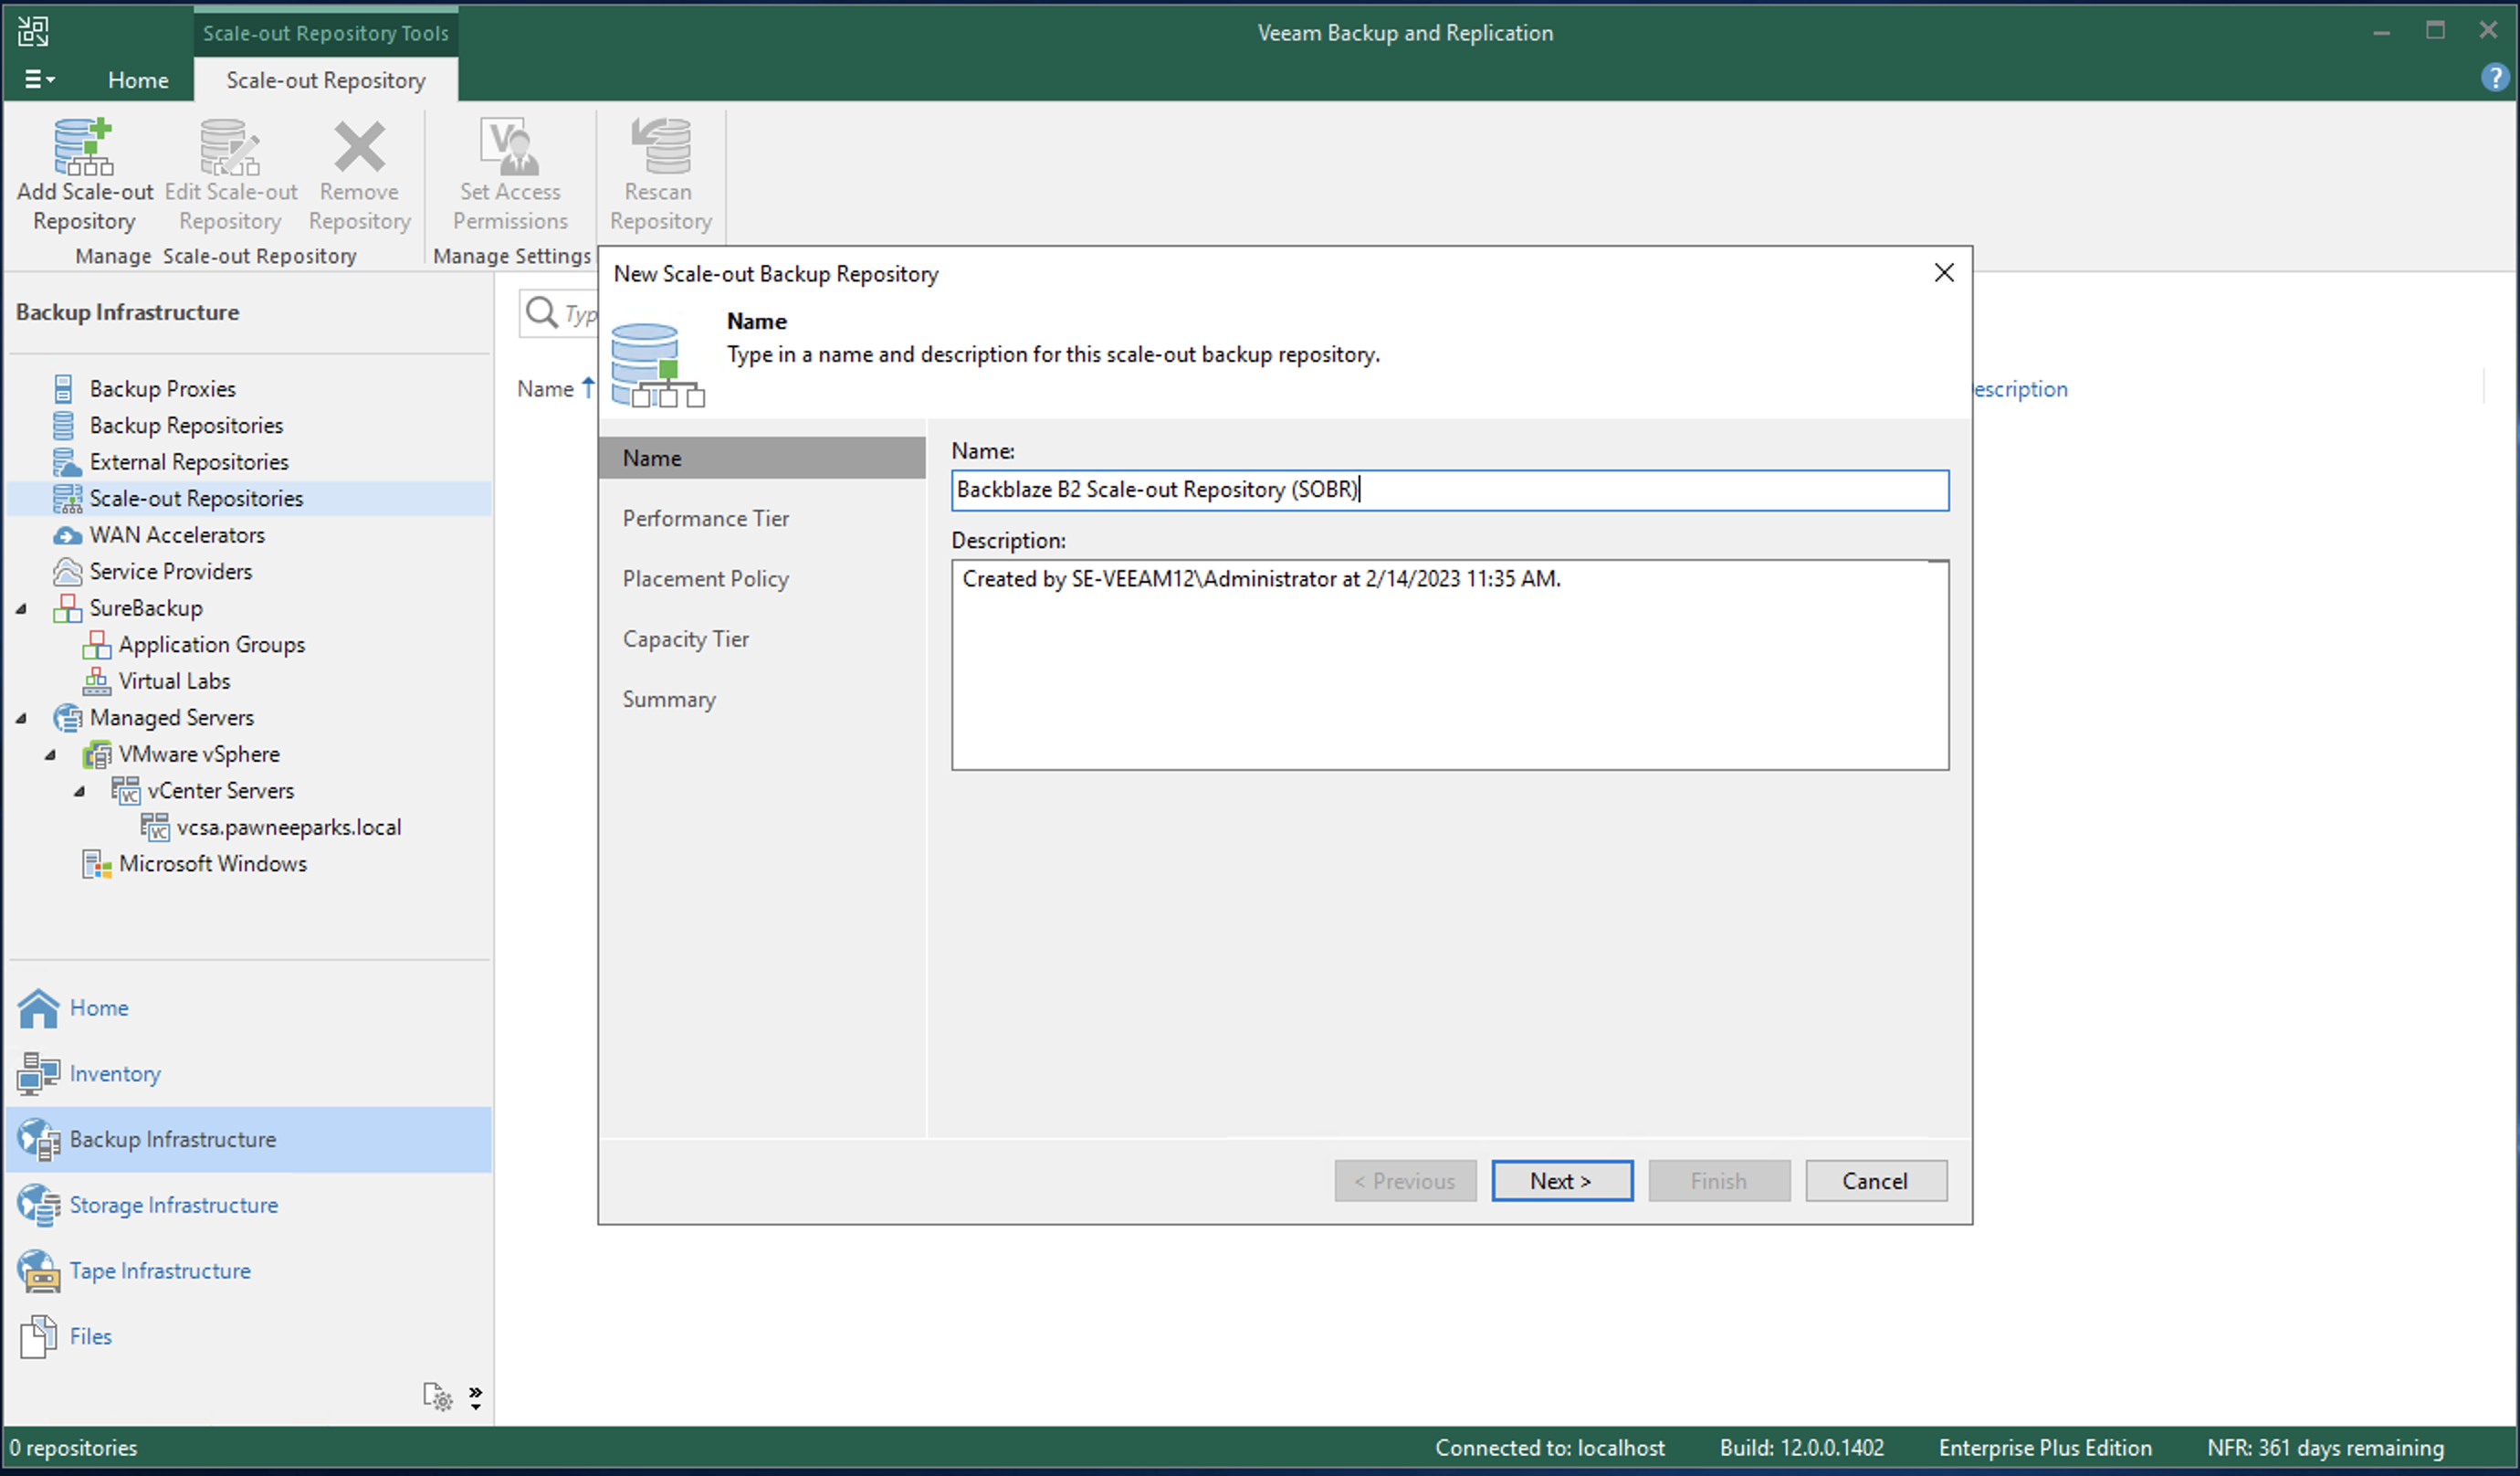The width and height of the screenshot is (2520, 1476).
Task: Click the Service Providers icon
Action: click(67, 572)
